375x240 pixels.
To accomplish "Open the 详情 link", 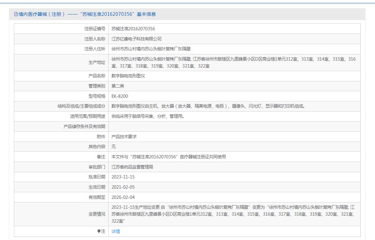I will (x=116, y=231).
